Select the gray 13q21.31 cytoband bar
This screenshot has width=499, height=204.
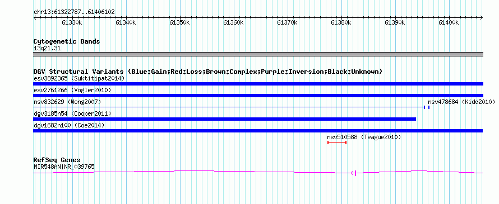point(258,54)
